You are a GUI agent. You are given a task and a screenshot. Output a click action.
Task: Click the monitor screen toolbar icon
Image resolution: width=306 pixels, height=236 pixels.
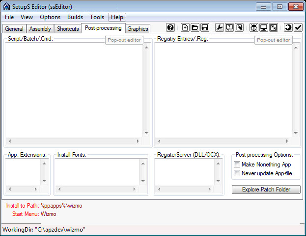coord(264,27)
